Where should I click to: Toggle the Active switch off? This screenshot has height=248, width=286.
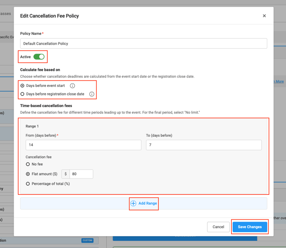pos(39,57)
